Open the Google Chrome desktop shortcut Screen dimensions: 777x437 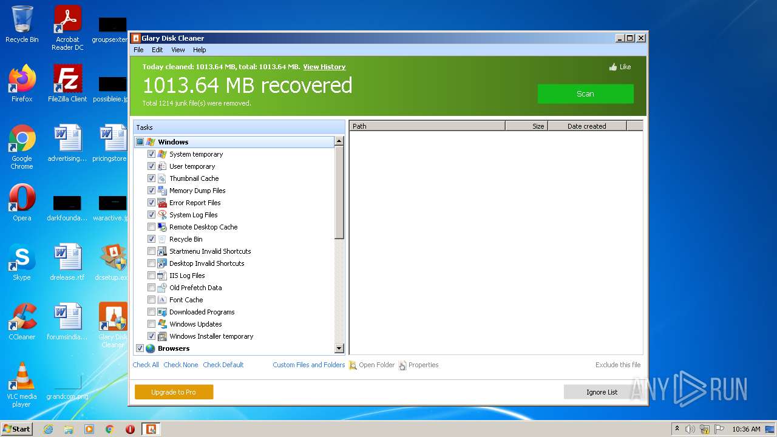tap(22, 147)
